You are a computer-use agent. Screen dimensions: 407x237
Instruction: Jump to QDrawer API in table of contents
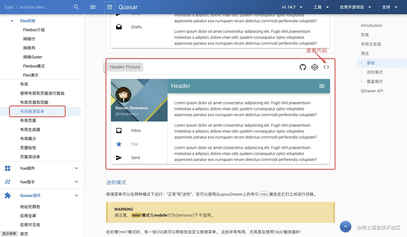click(x=372, y=91)
